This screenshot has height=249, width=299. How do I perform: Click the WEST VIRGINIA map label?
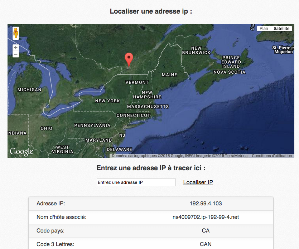coord(63,149)
